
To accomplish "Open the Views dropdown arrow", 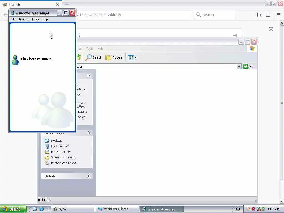I will [135, 58].
